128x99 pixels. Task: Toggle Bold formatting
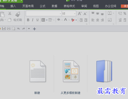coord(28,20)
